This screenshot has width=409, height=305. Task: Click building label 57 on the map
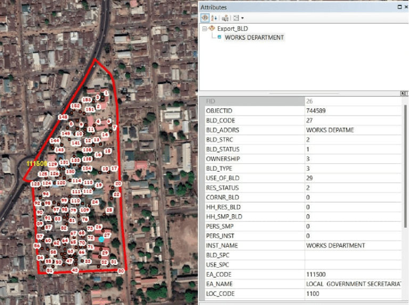[39, 236]
